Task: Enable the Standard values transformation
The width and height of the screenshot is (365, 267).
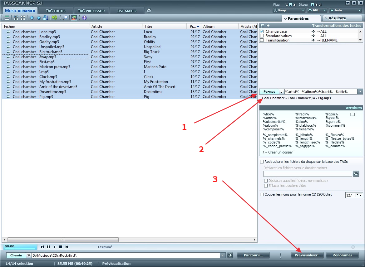Action: coord(262,36)
